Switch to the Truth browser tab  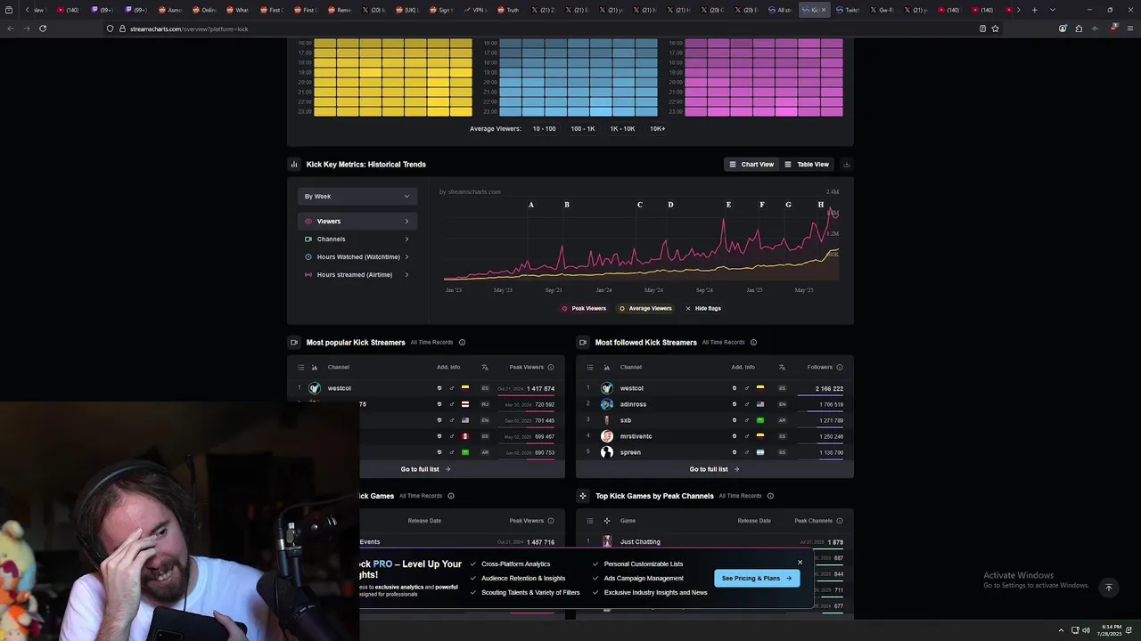[x=508, y=10]
